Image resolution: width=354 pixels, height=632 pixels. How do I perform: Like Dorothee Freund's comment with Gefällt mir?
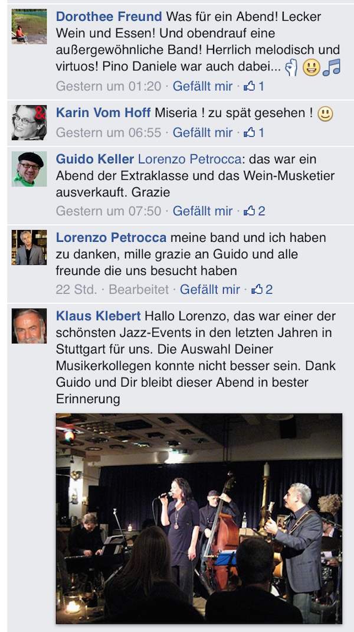[203, 86]
